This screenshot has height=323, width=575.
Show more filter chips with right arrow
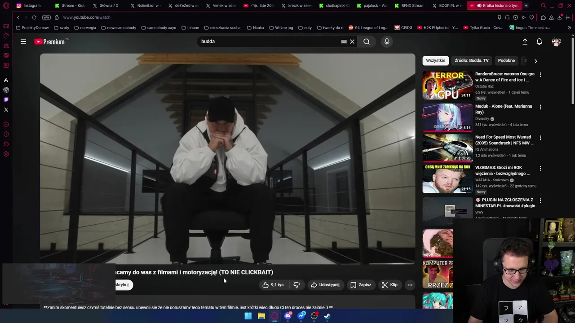pos(535,61)
